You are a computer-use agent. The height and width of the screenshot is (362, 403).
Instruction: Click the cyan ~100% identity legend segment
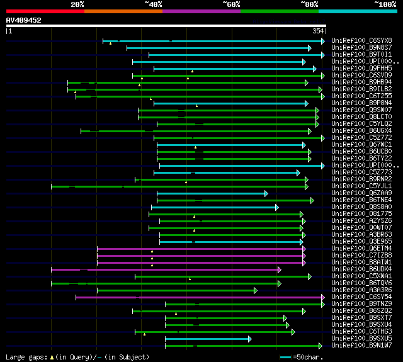358,11
